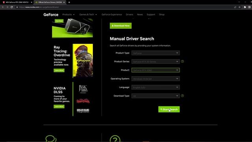Open the Operating System dropdown

tap(156, 79)
